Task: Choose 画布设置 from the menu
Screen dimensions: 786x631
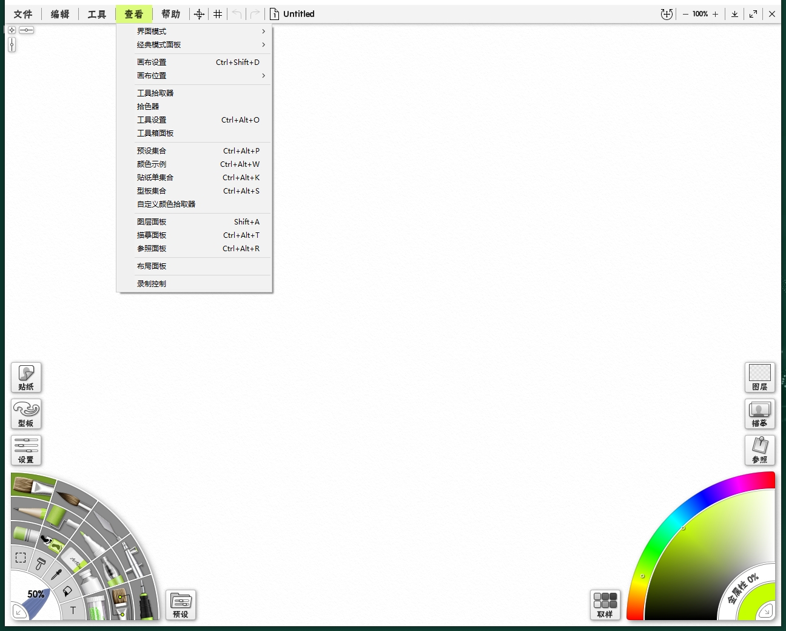Action: (x=195, y=62)
